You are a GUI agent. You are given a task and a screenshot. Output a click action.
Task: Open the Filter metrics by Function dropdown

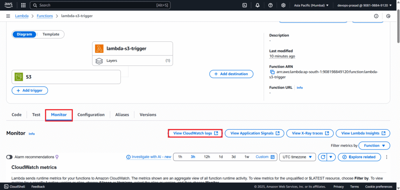(x=374, y=145)
